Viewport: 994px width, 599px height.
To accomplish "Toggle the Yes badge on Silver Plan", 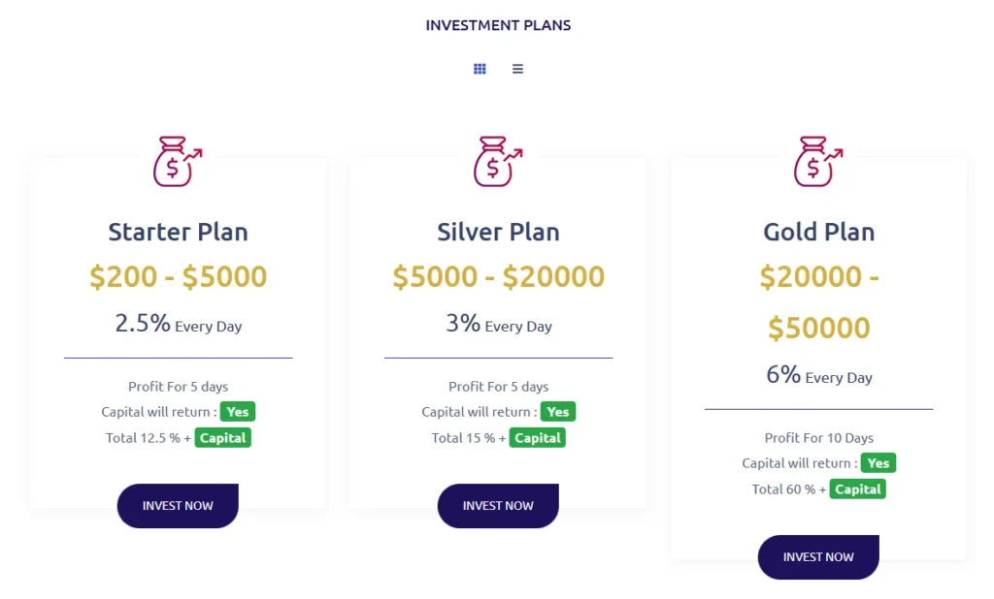I will tap(557, 411).
